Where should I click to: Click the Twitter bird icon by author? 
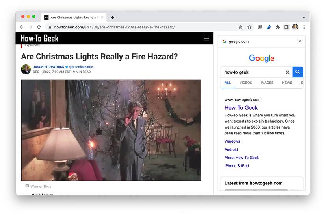coord(67,67)
